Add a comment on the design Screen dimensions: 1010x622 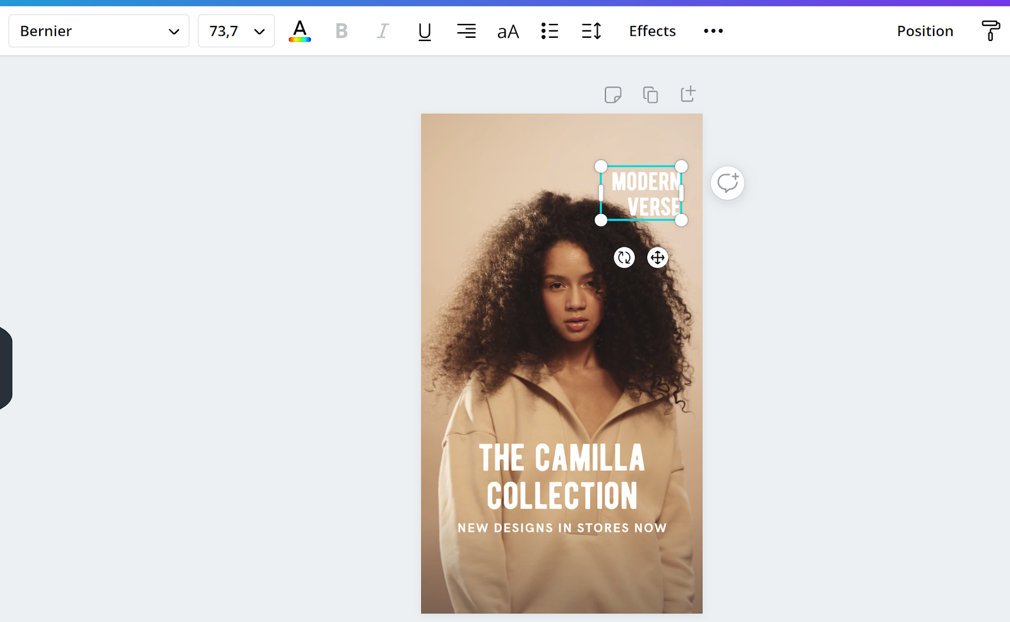pyautogui.click(x=727, y=183)
